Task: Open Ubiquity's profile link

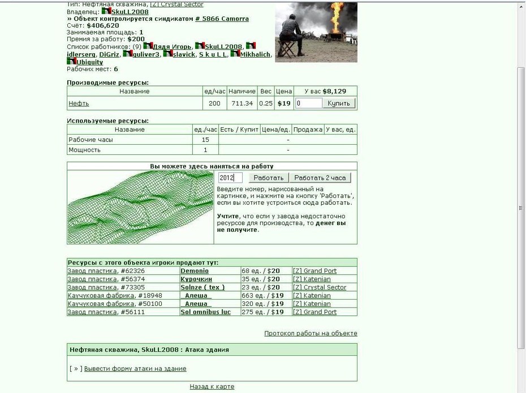Action: [x=89, y=62]
